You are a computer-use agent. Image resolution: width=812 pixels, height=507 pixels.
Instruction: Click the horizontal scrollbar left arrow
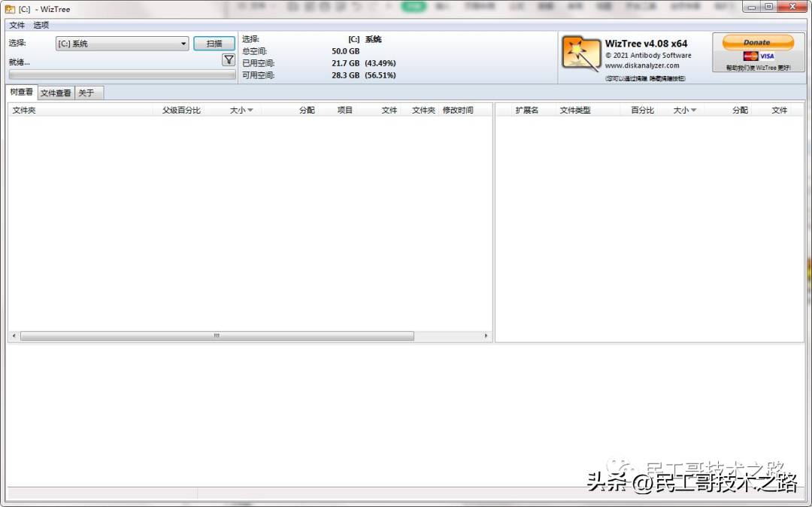tap(14, 336)
